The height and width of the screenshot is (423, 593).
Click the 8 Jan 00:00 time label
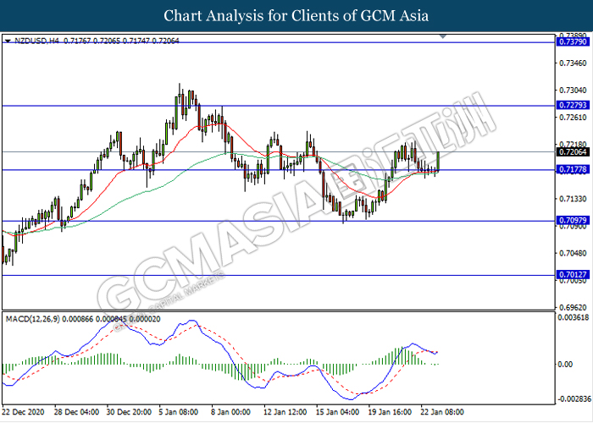click(230, 412)
